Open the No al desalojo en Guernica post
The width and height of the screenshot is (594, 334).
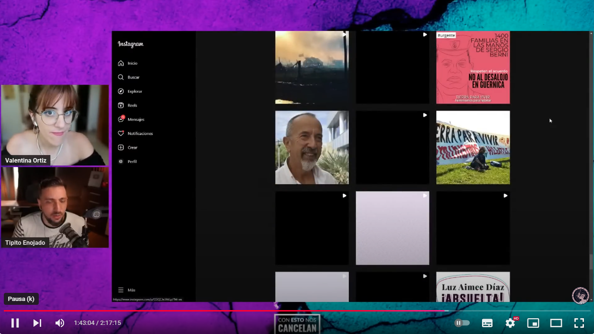click(473, 67)
